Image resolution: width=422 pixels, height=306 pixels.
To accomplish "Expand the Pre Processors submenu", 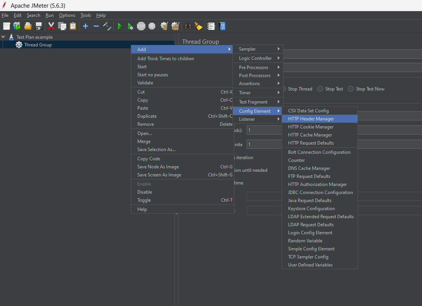I will click(258, 67).
